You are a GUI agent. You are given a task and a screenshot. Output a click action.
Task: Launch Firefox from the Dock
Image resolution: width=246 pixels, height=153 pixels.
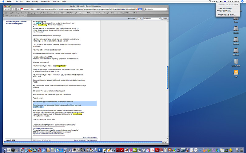pos(30,150)
